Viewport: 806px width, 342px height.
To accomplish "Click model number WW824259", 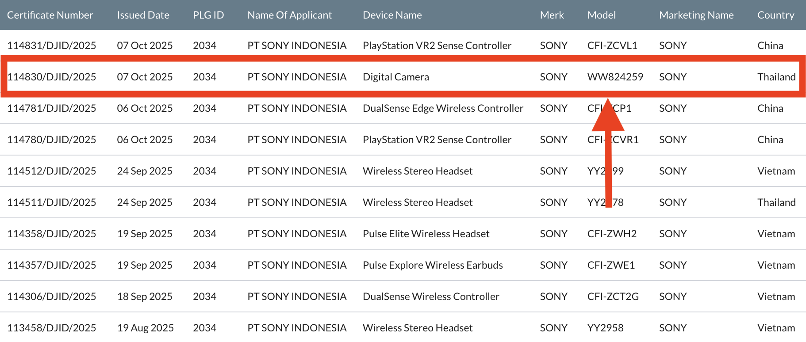I will (x=615, y=77).
